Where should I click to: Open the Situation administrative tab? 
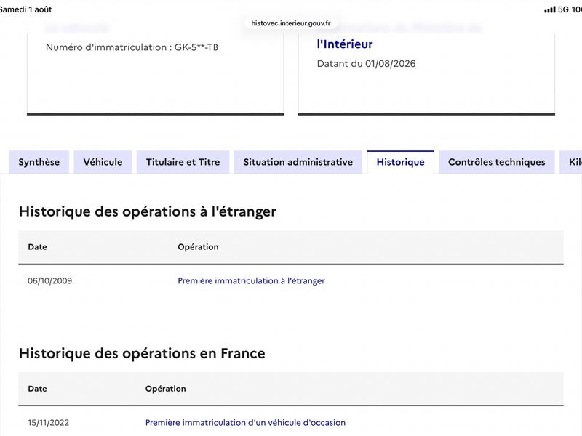click(x=298, y=162)
